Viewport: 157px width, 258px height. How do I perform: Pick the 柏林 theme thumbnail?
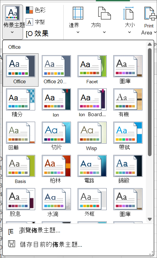(x=56, y=169)
